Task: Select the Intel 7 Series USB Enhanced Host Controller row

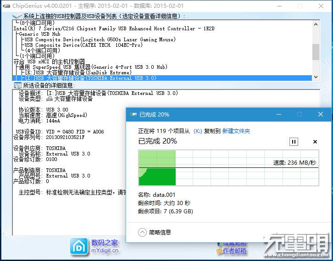Action: point(162,28)
